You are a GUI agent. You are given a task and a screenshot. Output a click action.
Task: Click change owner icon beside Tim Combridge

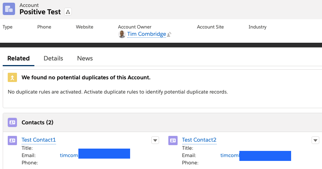pyautogui.click(x=169, y=34)
